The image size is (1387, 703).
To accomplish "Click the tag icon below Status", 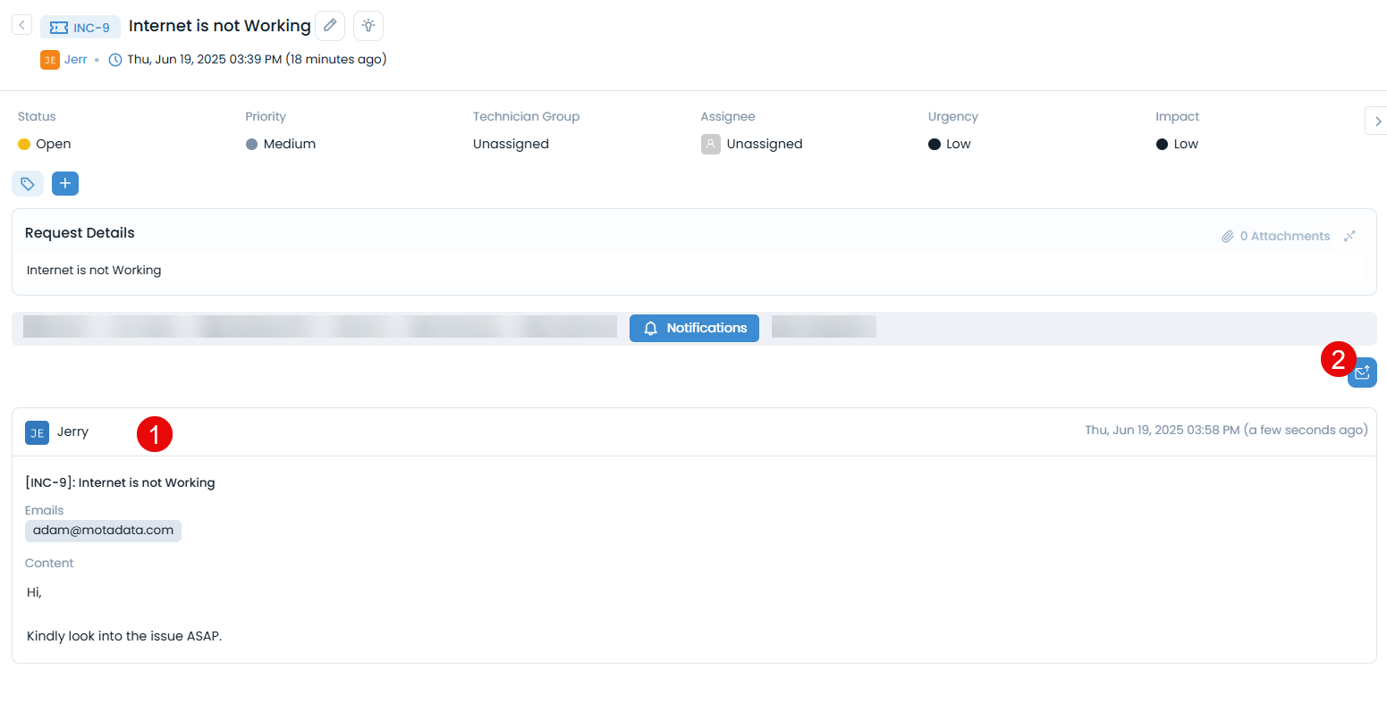I will pyautogui.click(x=28, y=184).
